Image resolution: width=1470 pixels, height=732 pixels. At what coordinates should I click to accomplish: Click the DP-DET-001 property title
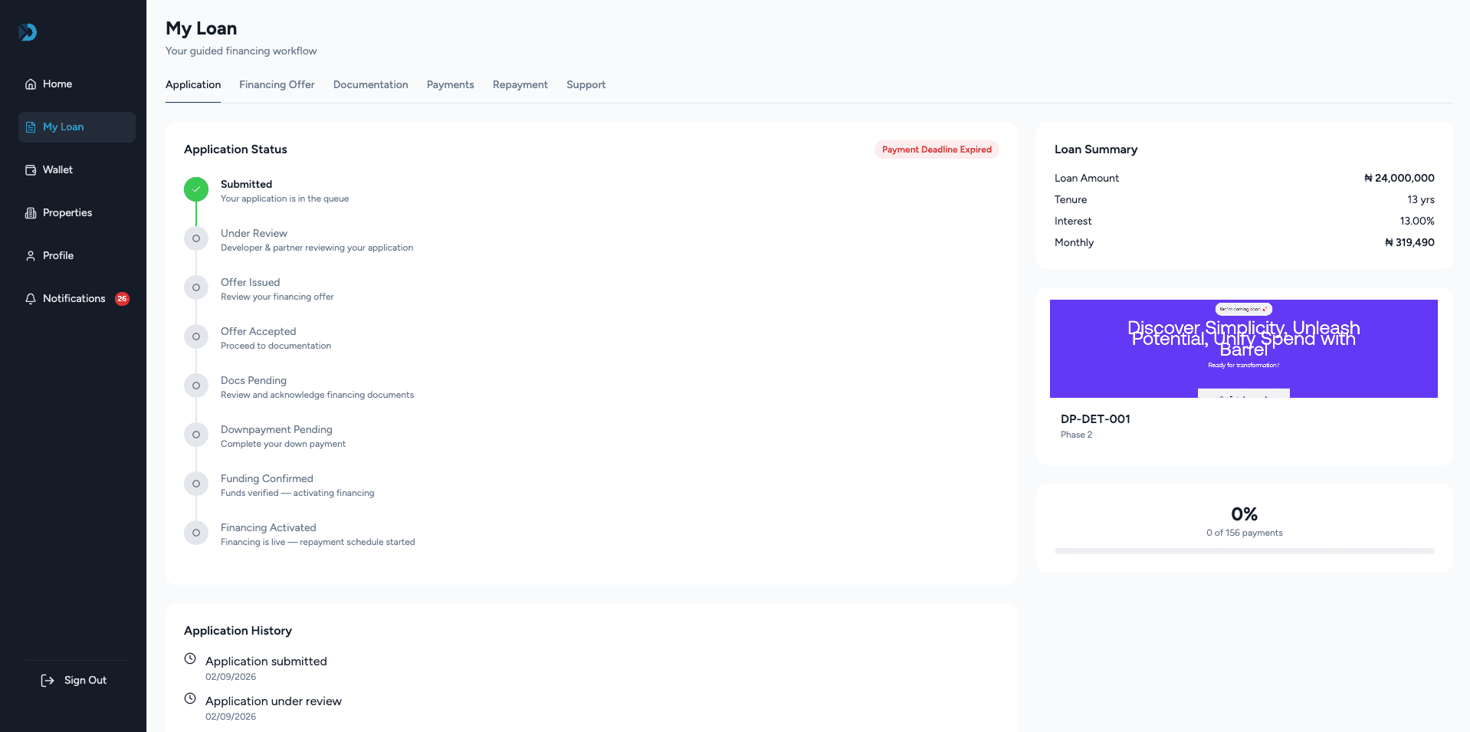point(1095,419)
